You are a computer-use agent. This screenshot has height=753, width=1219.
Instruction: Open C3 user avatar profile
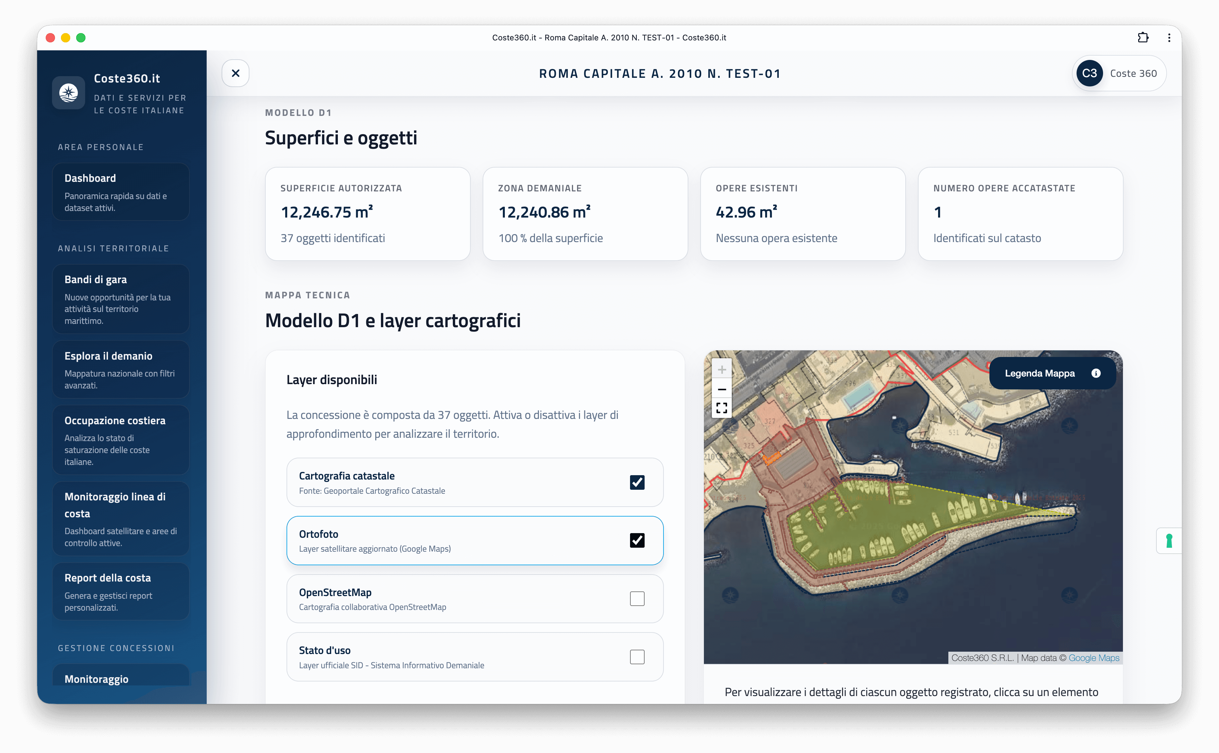1089,73
